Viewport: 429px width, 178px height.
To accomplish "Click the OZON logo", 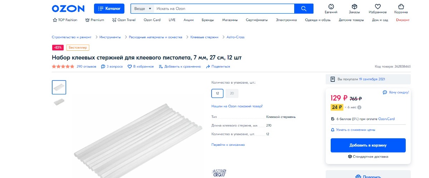I will coord(68,9).
